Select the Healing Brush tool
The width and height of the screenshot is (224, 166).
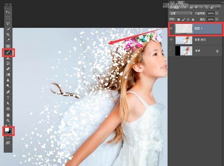(8, 46)
